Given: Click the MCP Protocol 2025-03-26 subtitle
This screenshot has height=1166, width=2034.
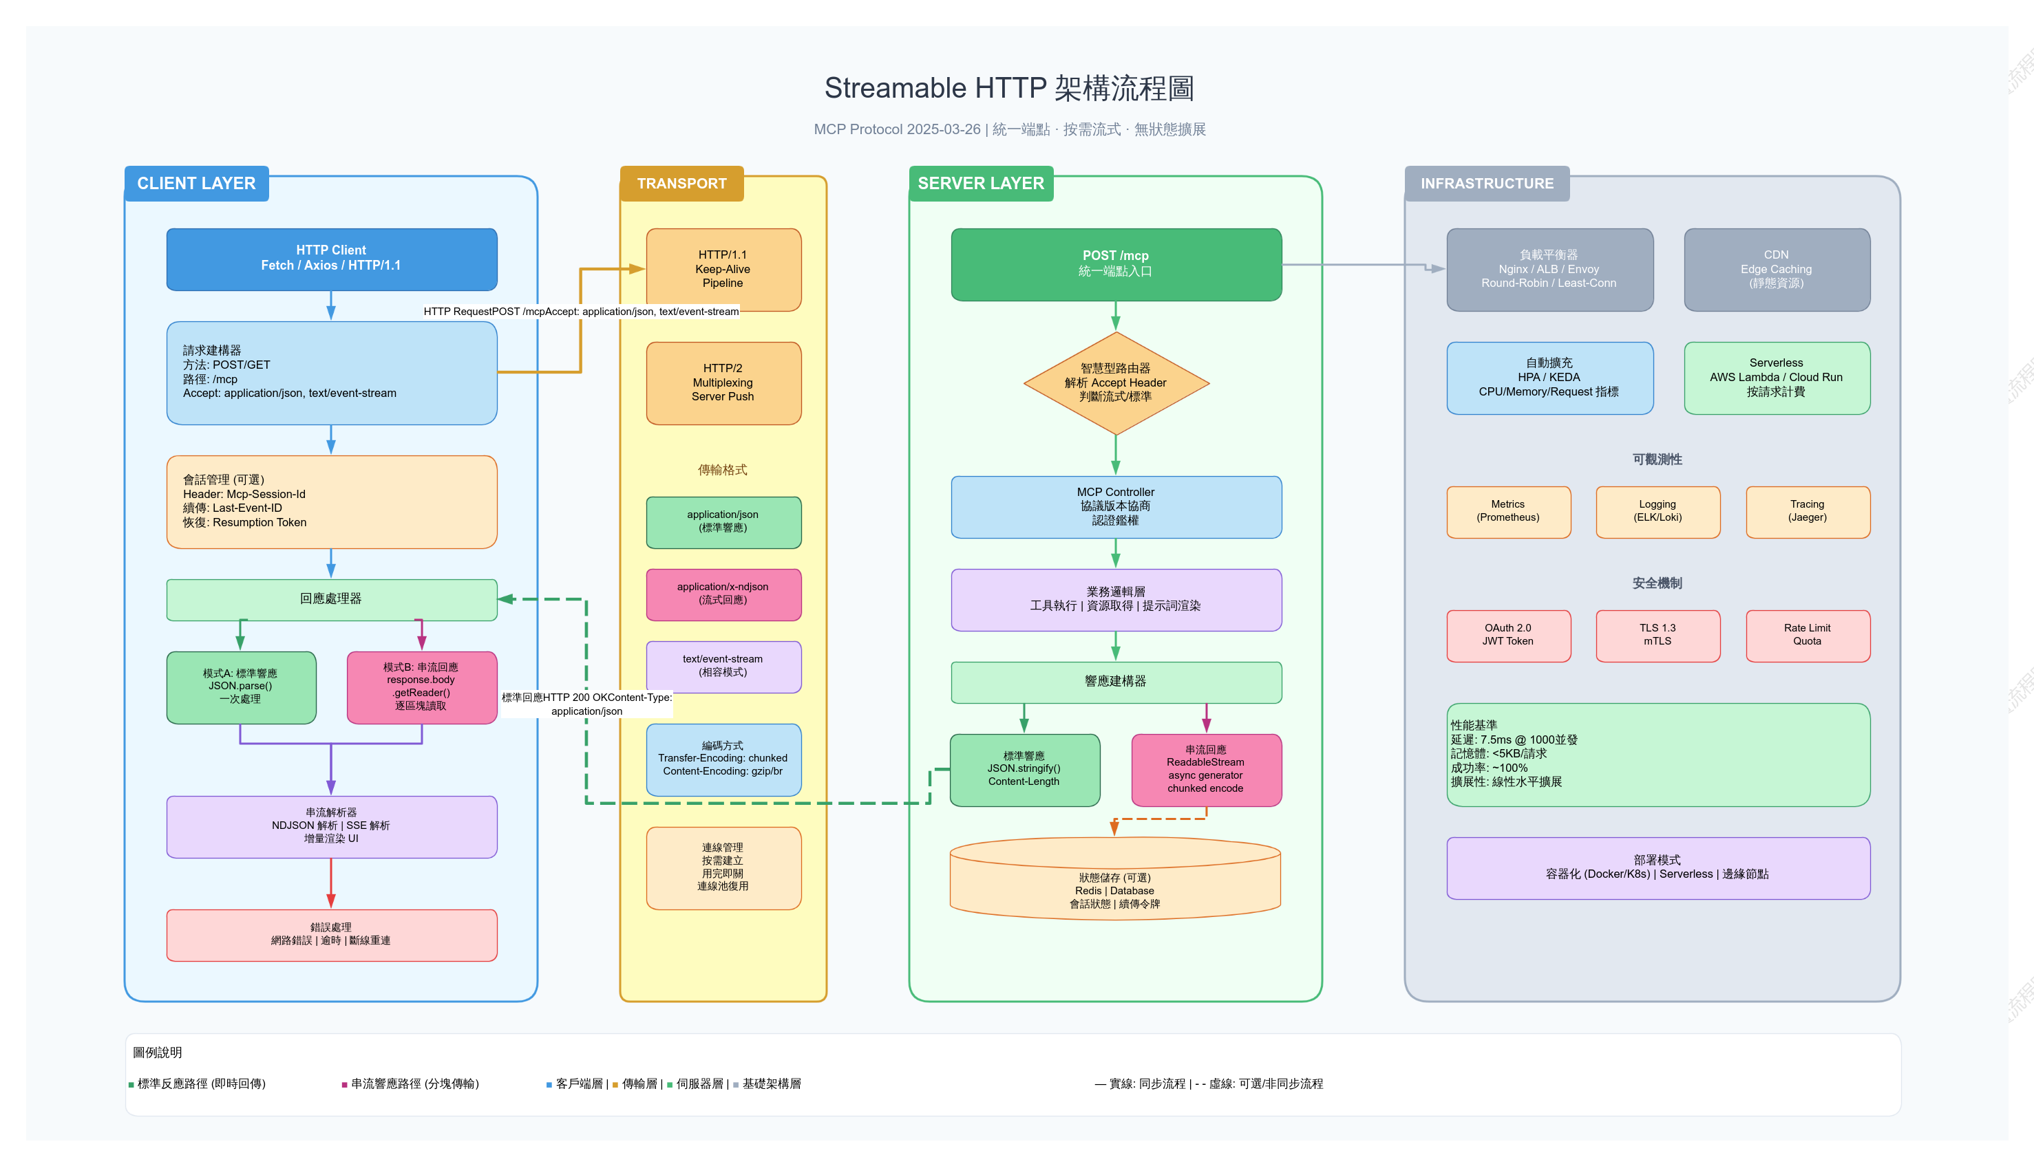Looking at the screenshot, I should tap(1009, 130).
